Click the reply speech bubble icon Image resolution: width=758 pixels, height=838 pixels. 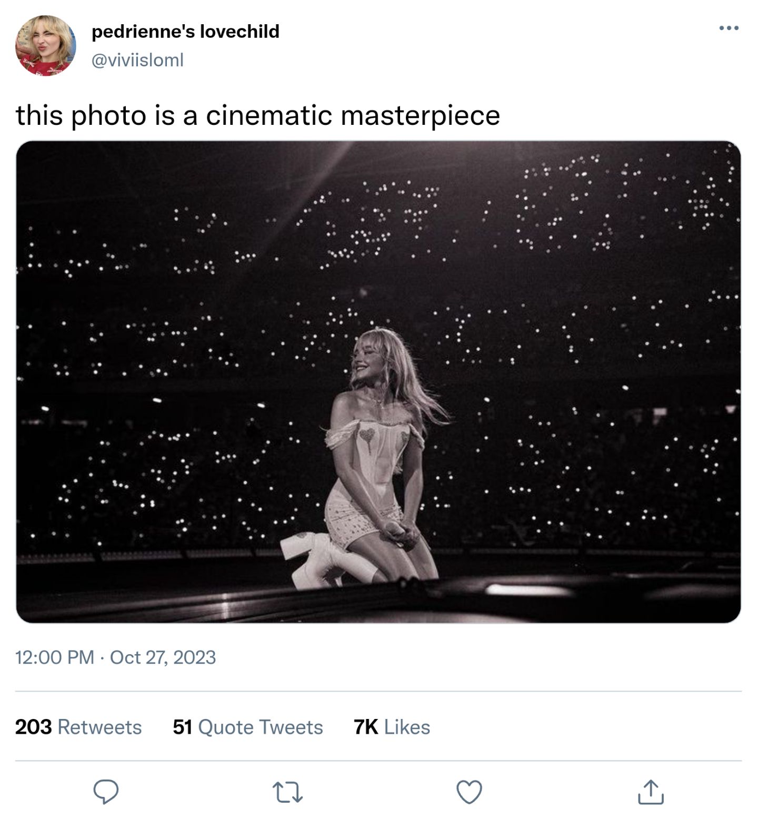click(106, 792)
